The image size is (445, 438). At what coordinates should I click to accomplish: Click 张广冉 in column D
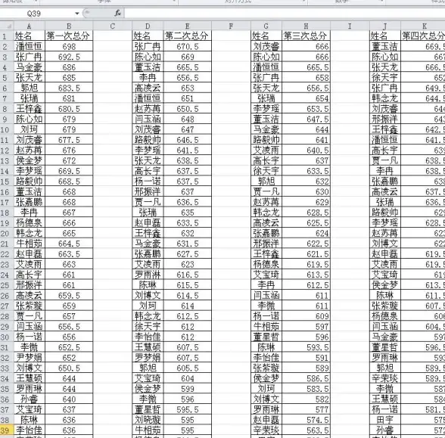coord(148,46)
